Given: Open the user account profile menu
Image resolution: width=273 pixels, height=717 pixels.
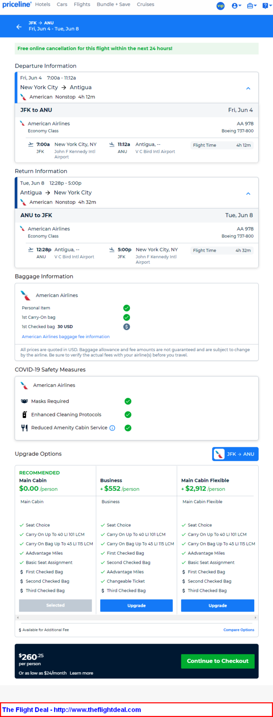Looking at the screenshot, I should [x=236, y=6].
